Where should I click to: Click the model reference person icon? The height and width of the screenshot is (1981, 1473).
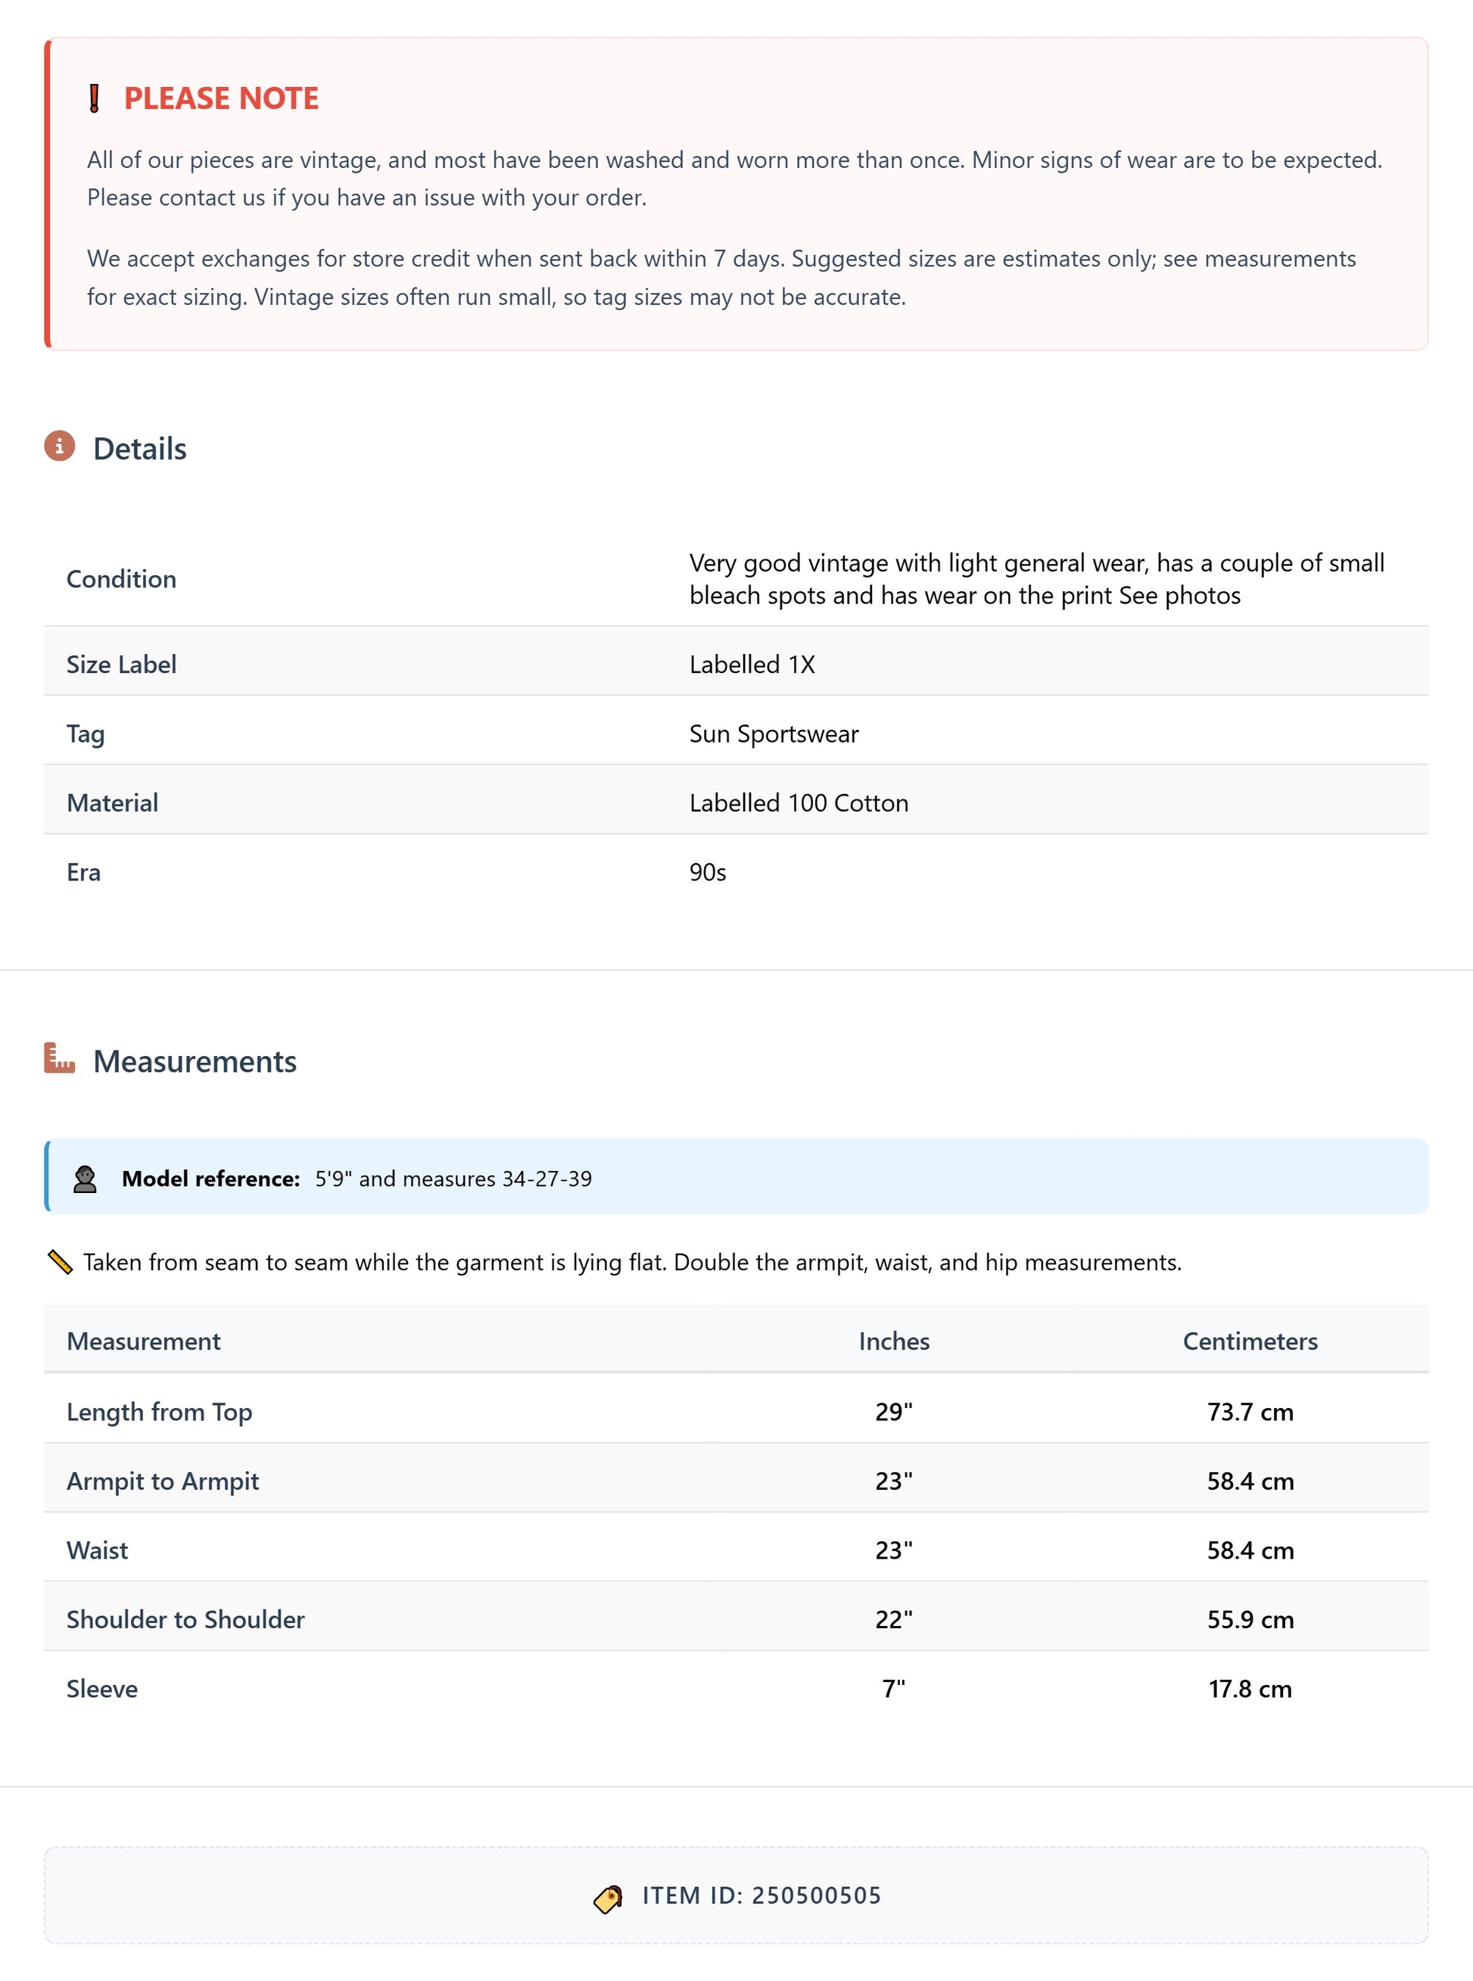[x=85, y=1179]
